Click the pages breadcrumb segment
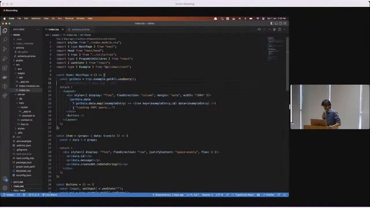Image resolution: width=370 pixels, height=208 pixels. (x=55, y=35)
